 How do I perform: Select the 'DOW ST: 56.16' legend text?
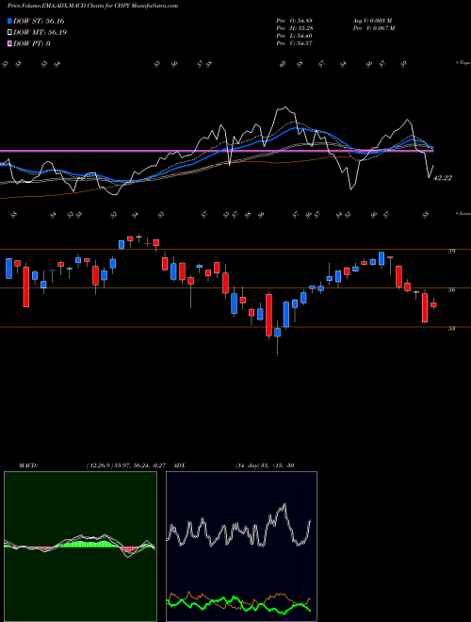click(x=39, y=21)
